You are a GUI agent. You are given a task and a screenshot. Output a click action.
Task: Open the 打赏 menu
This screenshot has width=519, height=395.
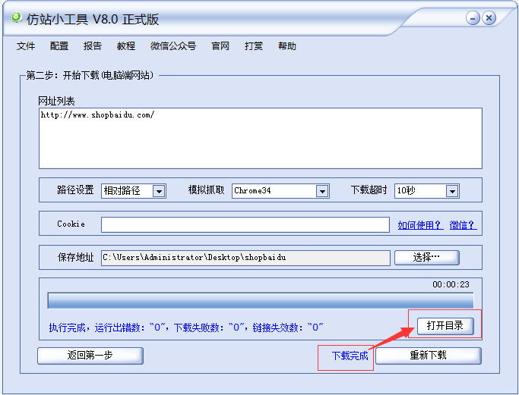pyautogui.click(x=254, y=46)
